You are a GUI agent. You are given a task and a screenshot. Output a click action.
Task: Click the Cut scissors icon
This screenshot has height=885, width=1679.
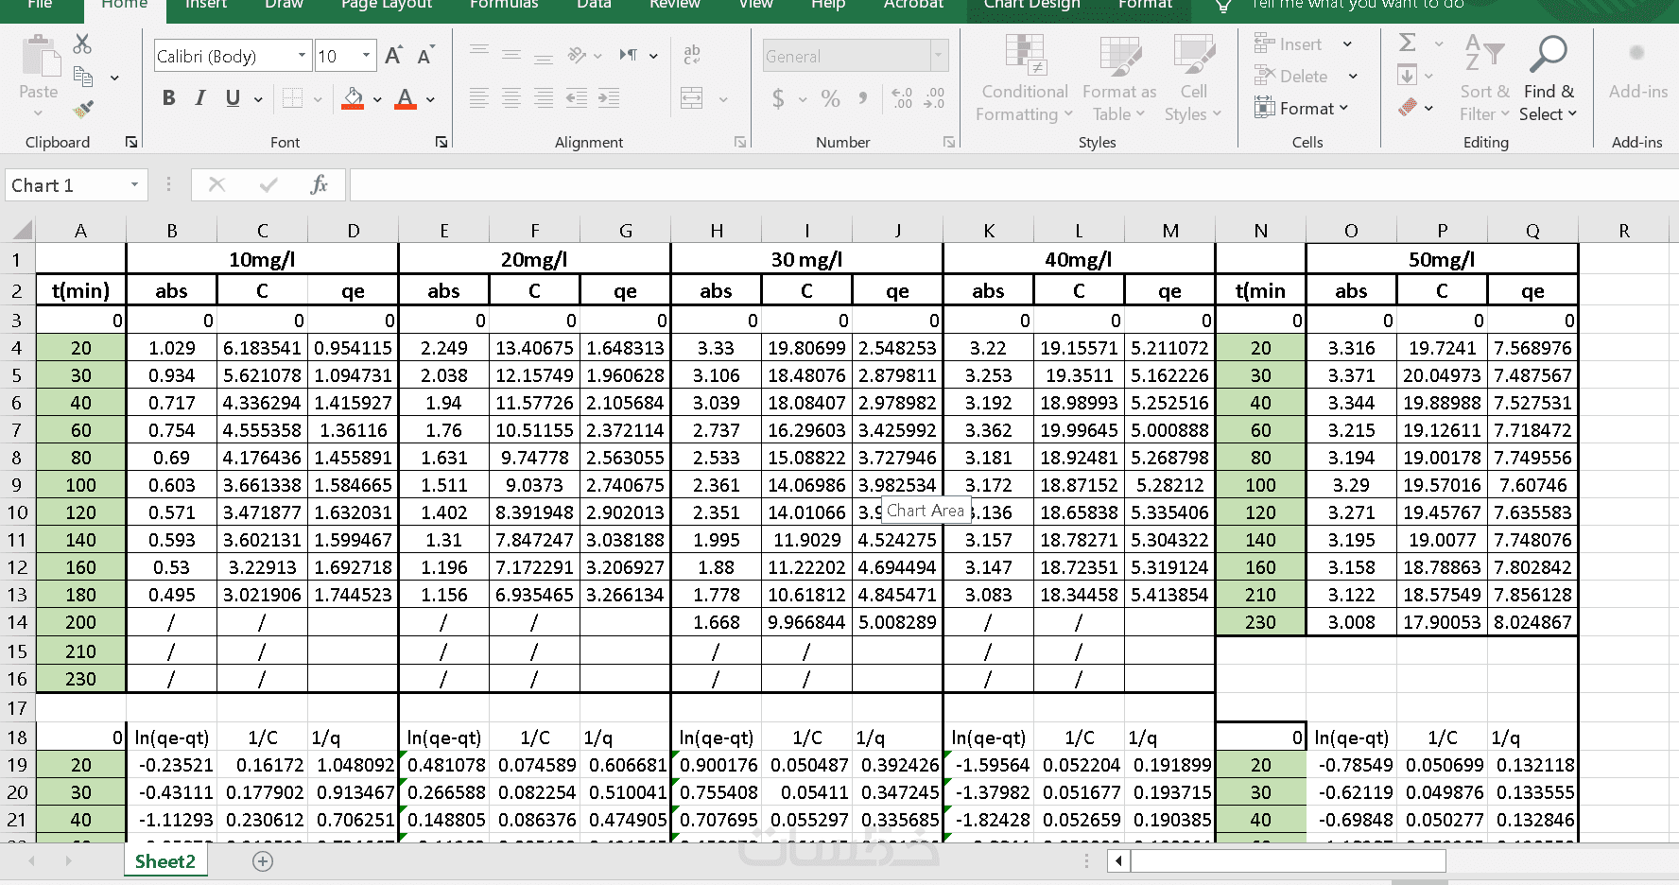click(x=82, y=43)
